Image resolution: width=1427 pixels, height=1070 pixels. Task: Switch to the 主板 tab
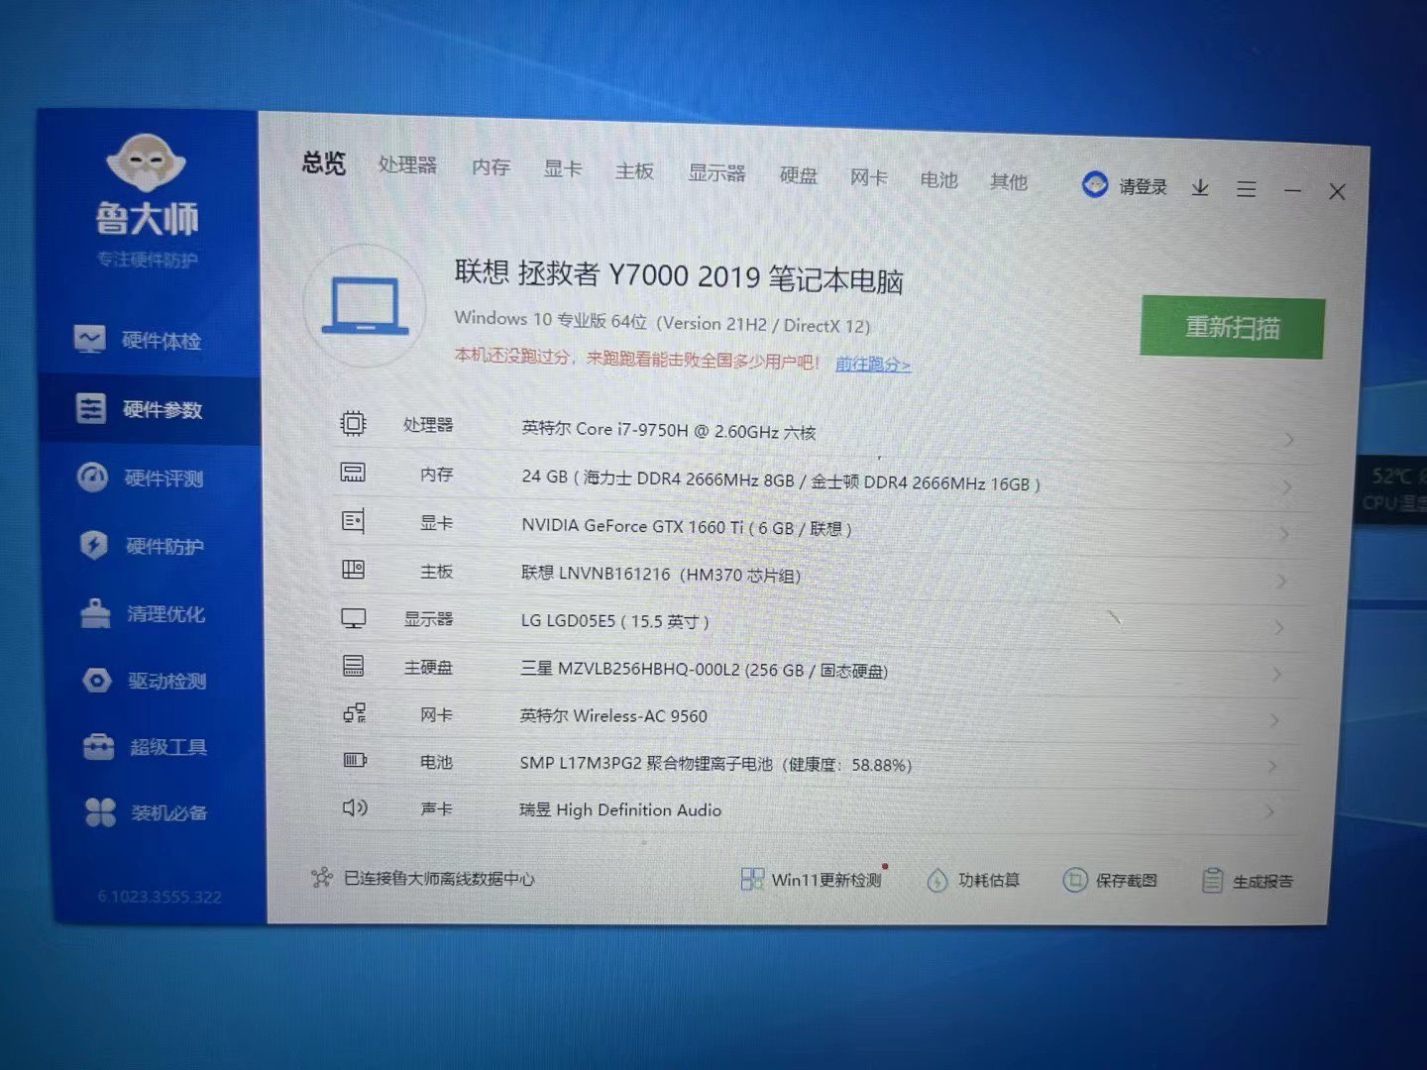tap(634, 171)
